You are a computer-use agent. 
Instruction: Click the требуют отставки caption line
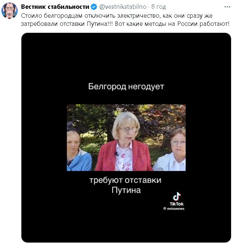[x=125, y=181]
